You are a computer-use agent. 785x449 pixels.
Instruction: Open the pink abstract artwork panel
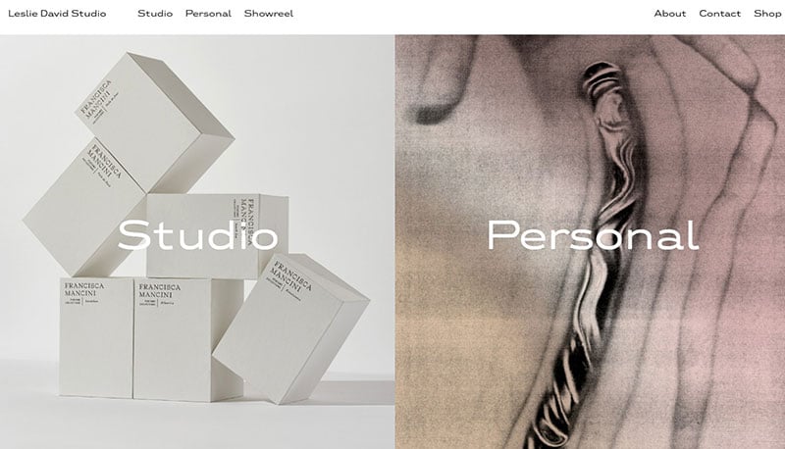click(590, 241)
